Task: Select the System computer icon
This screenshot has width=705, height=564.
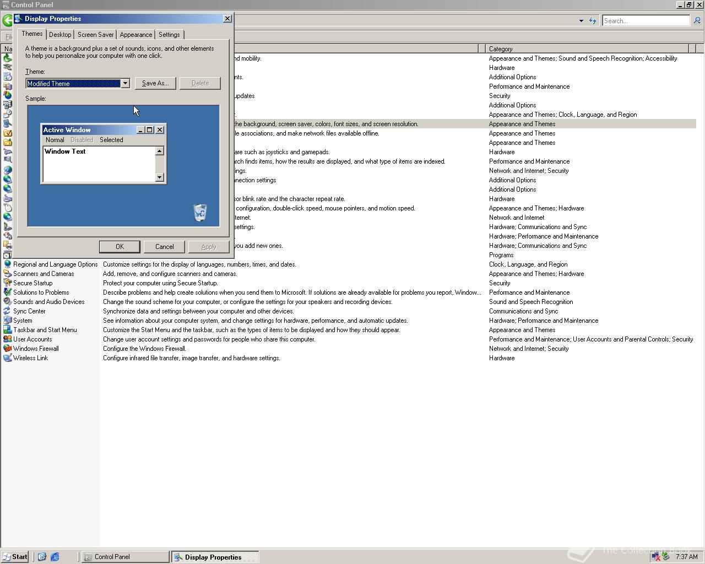Action: pyautogui.click(x=7, y=321)
